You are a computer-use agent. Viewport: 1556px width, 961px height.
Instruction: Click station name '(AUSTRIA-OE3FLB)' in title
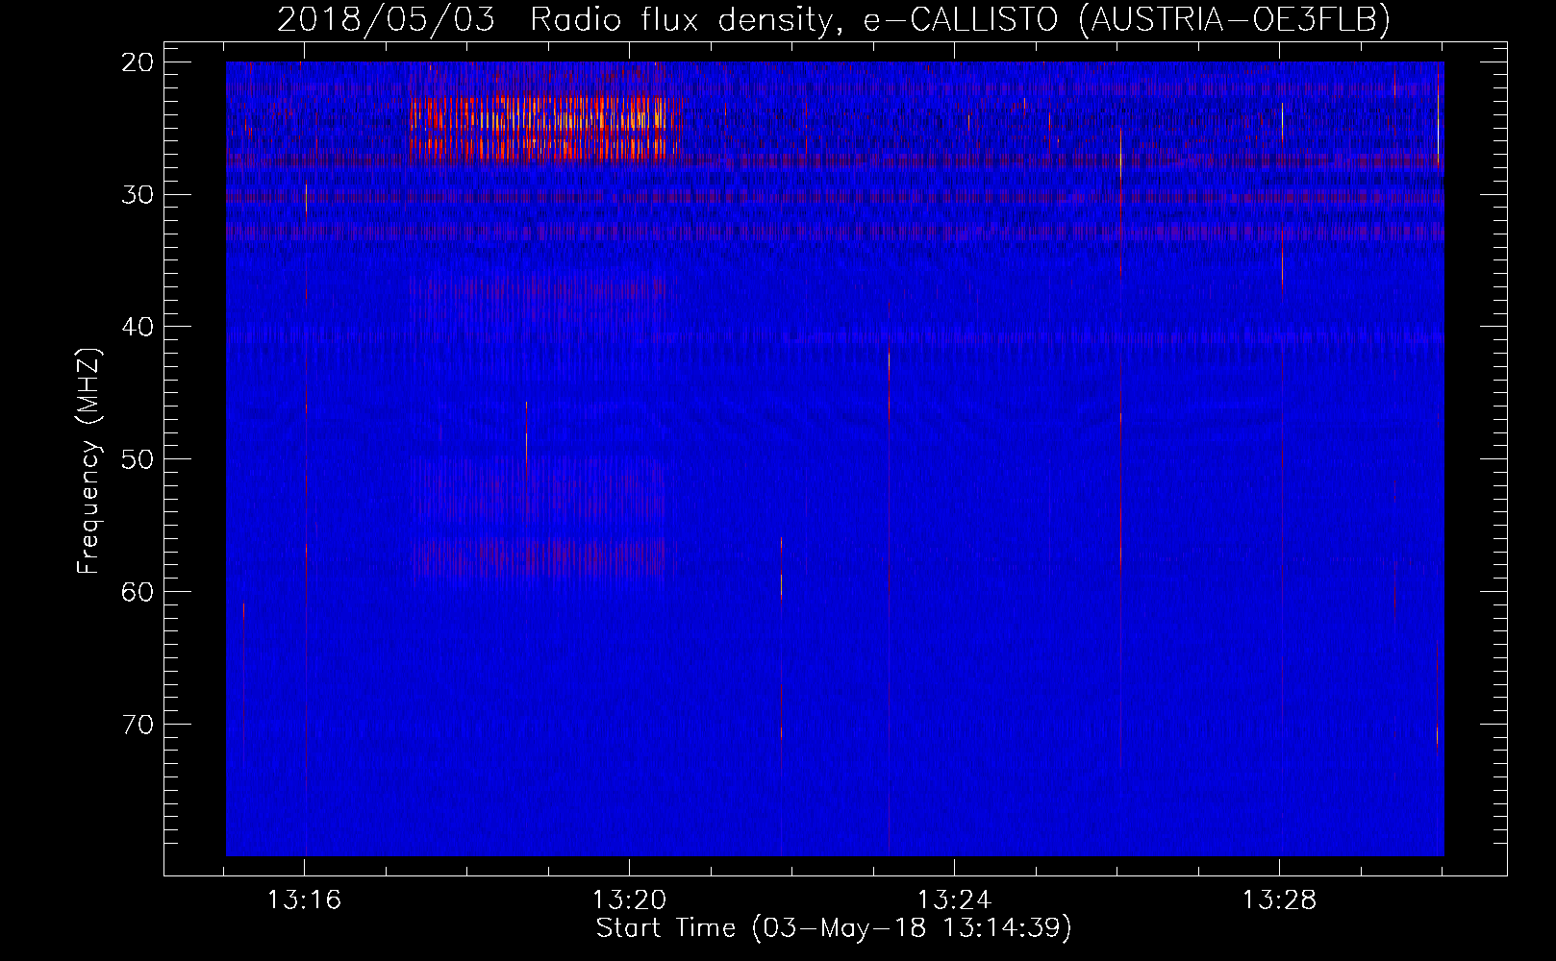pos(1234,19)
